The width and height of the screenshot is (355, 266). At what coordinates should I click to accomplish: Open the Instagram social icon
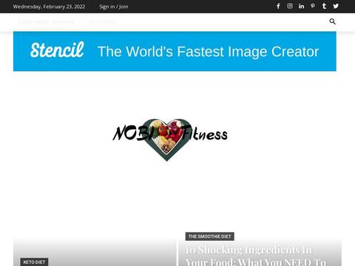click(290, 6)
